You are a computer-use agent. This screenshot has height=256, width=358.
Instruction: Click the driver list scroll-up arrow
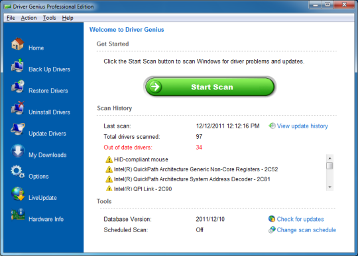pos(329,158)
